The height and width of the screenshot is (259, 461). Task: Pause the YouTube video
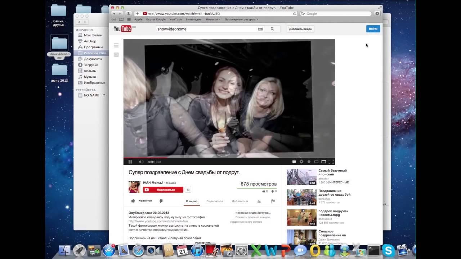coord(130,162)
